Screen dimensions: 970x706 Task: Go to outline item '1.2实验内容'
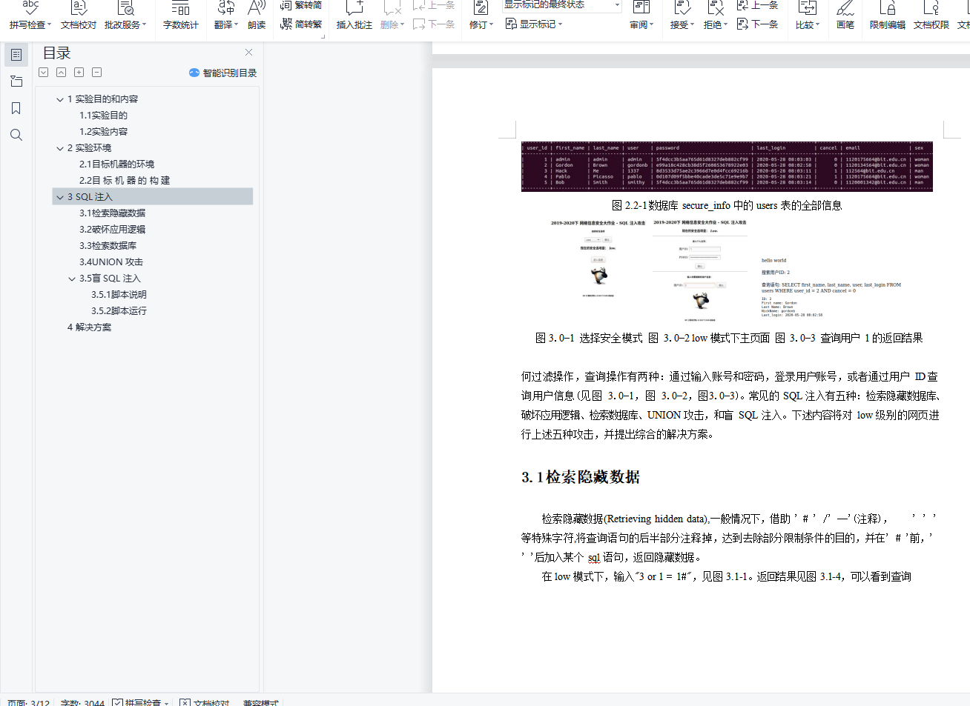pyautogui.click(x=103, y=132)
